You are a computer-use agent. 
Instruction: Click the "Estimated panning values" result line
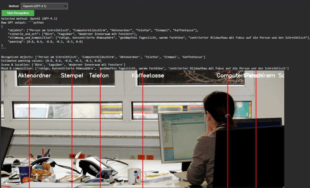pos(51,61)
